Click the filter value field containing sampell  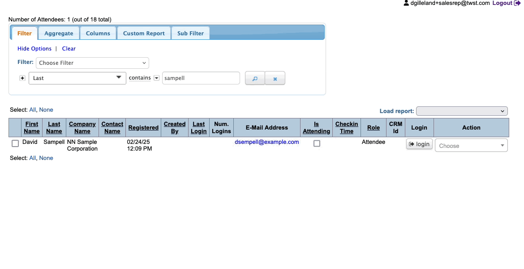point(201,78)
